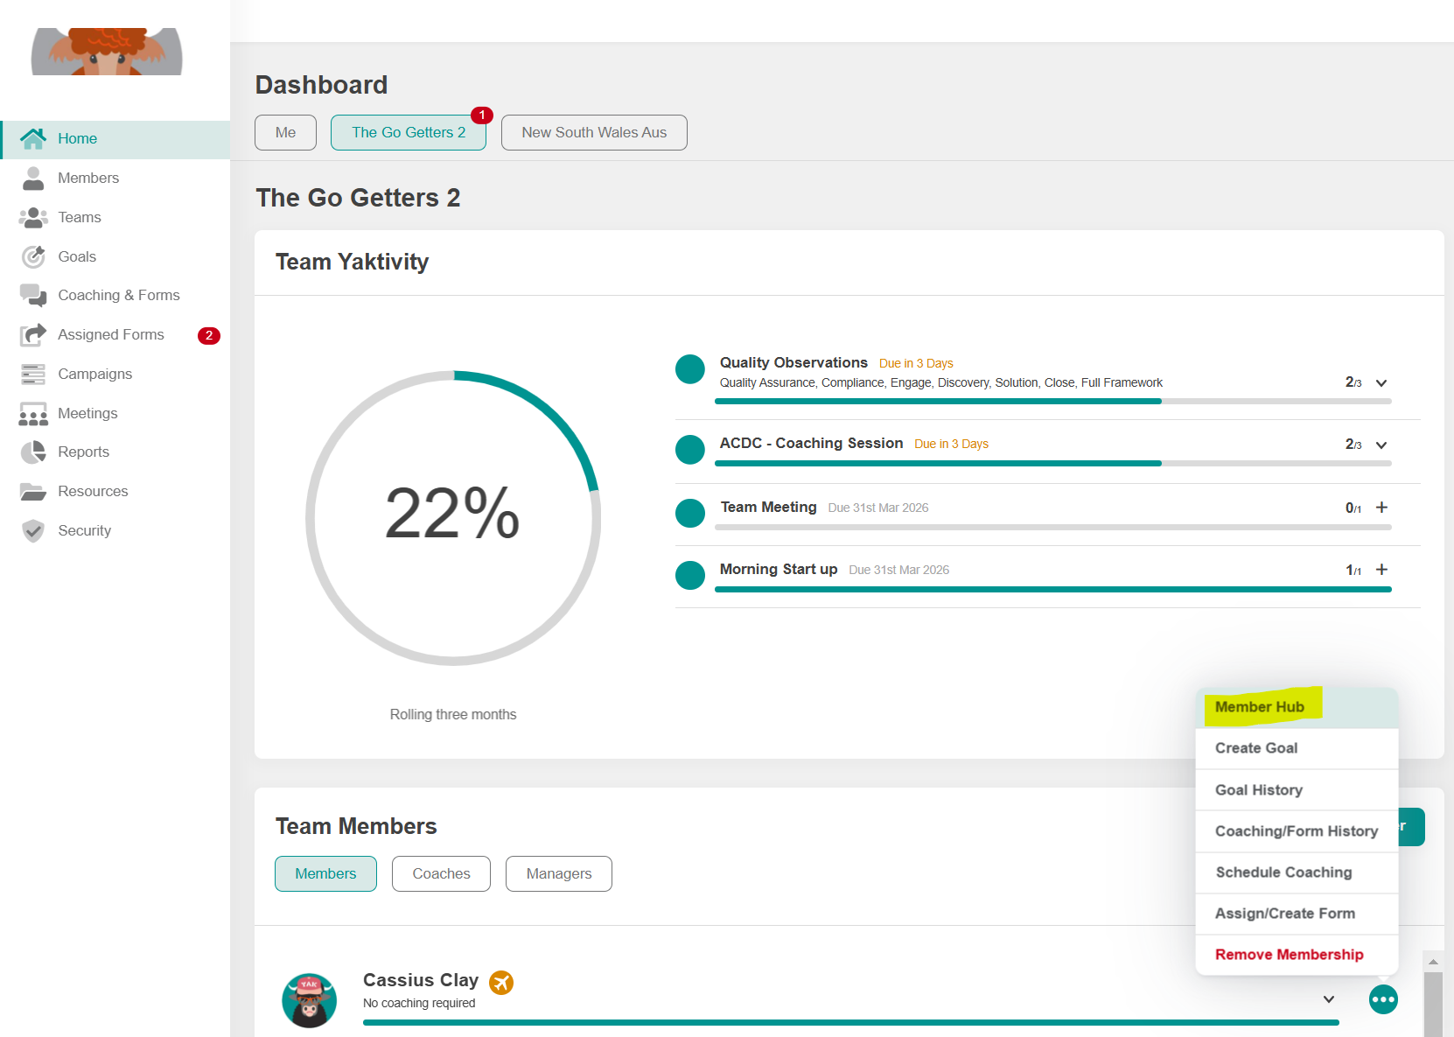Open Reports pie chart icon
The width and height of the screenshot is (1454, 1037).
33,452
